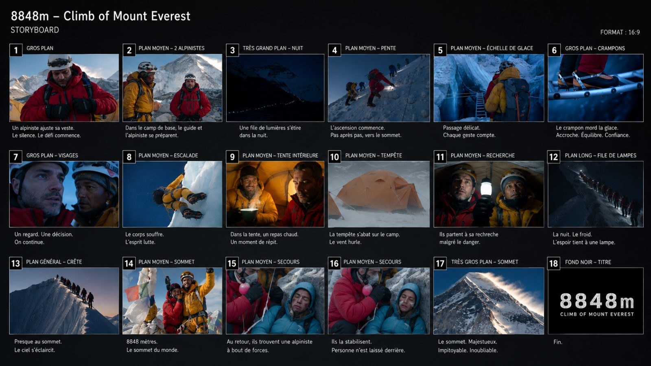This screenshot has height=366, width=651.
Task: Click the shot number 13 badge
Action: tap(15, 264)
